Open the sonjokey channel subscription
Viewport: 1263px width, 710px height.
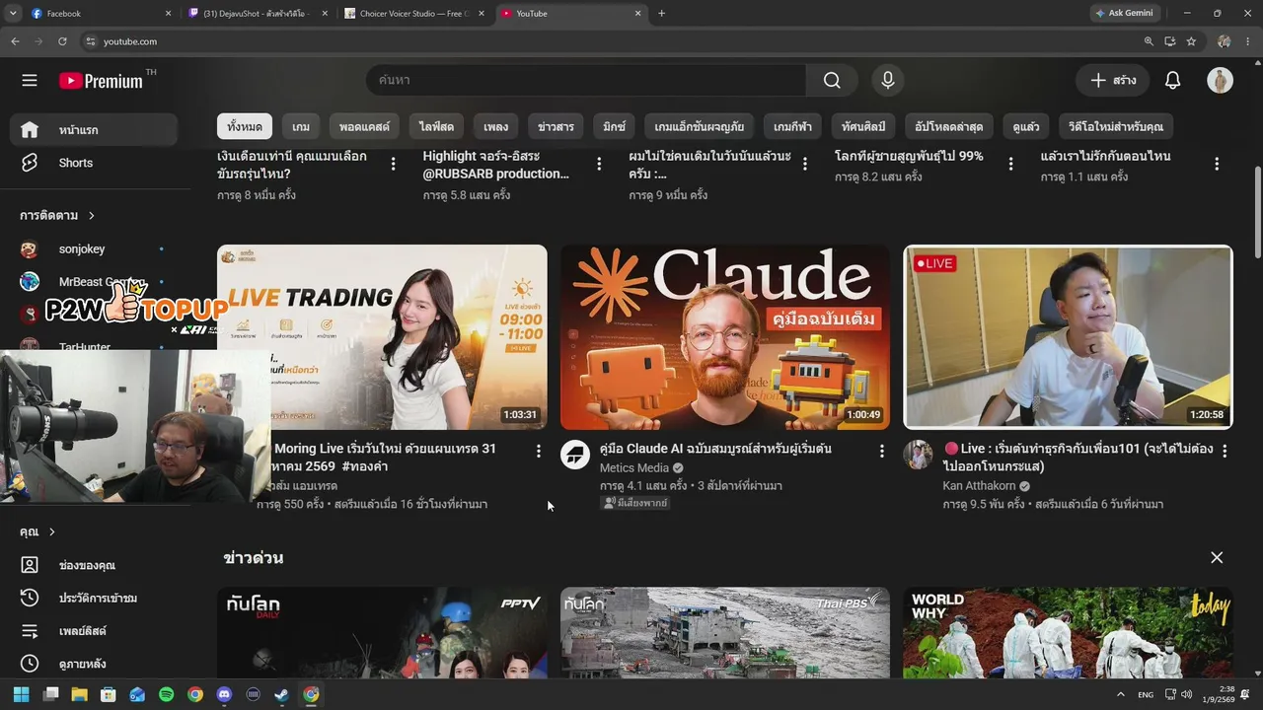pyautogui.click(x=95, y=249)
